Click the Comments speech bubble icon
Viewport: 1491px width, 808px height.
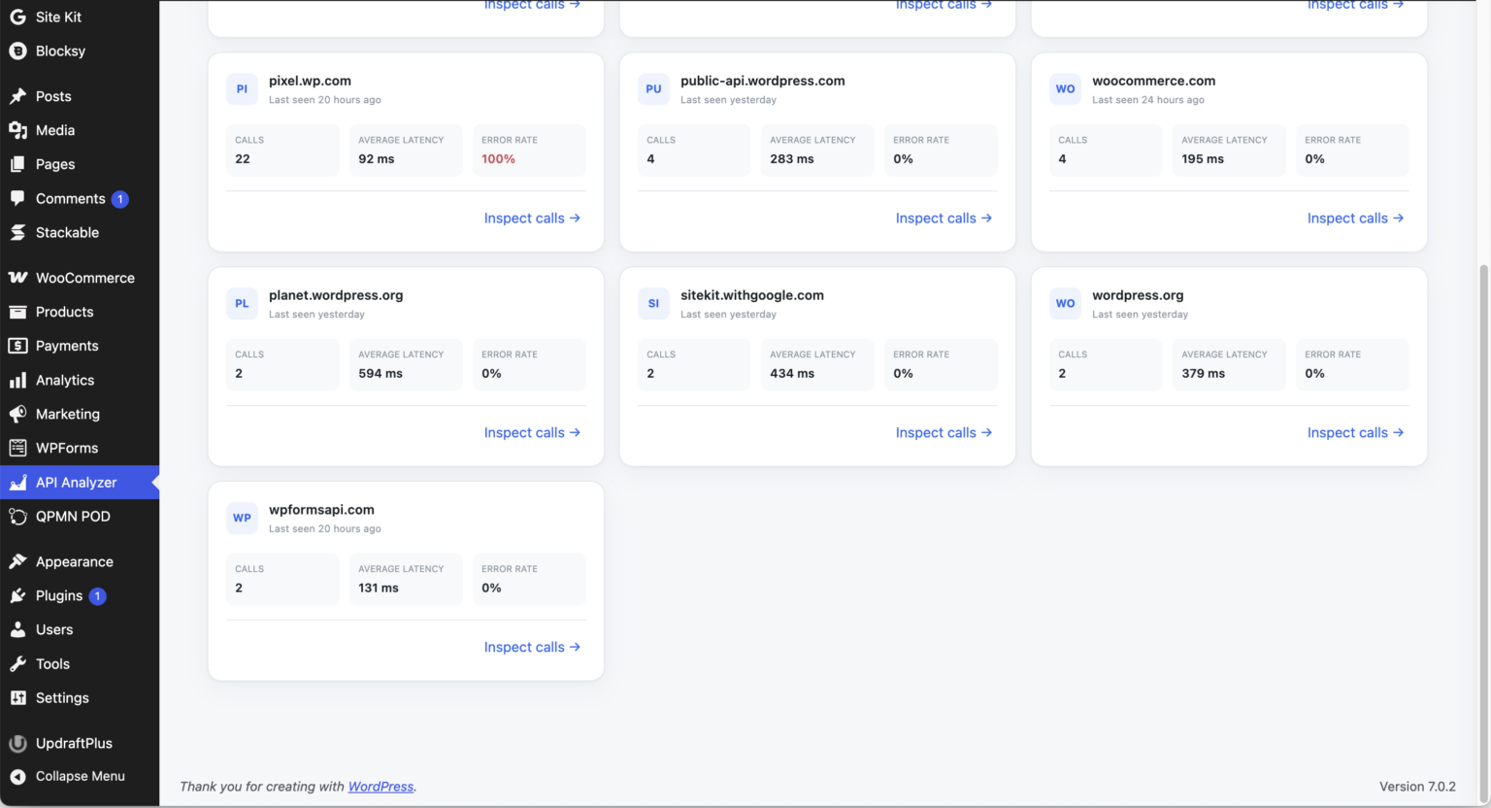click(17, 198)
